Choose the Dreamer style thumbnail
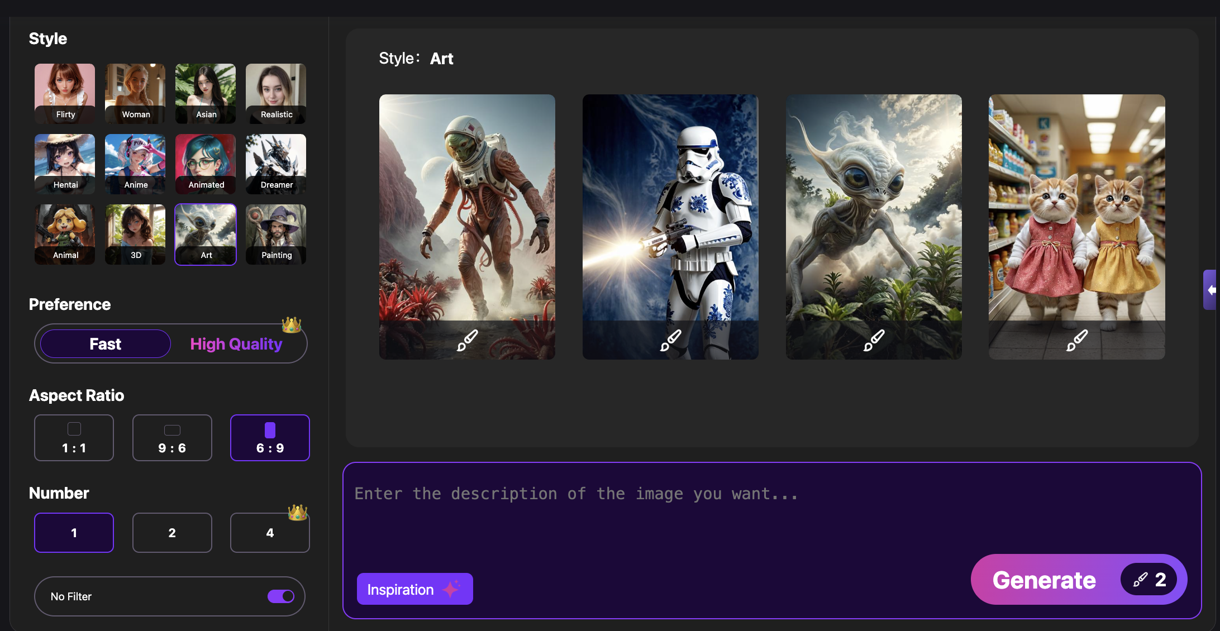 [276, 164]
